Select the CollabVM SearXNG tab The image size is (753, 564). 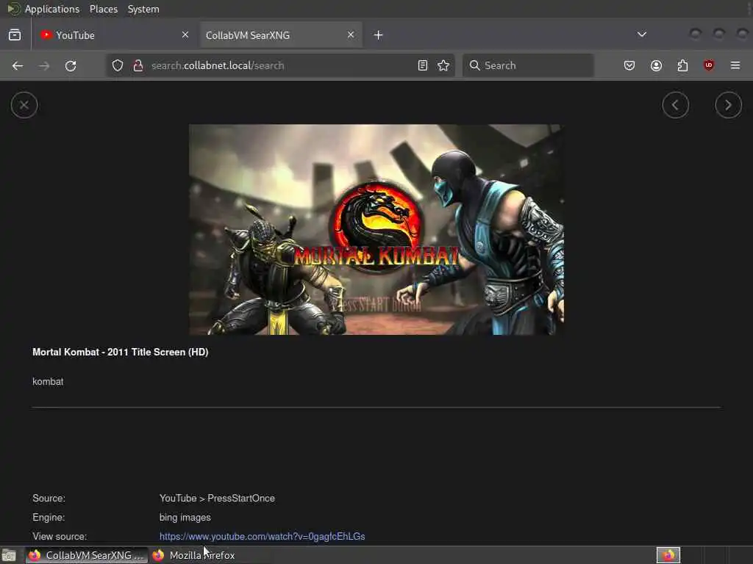(281, 35)
